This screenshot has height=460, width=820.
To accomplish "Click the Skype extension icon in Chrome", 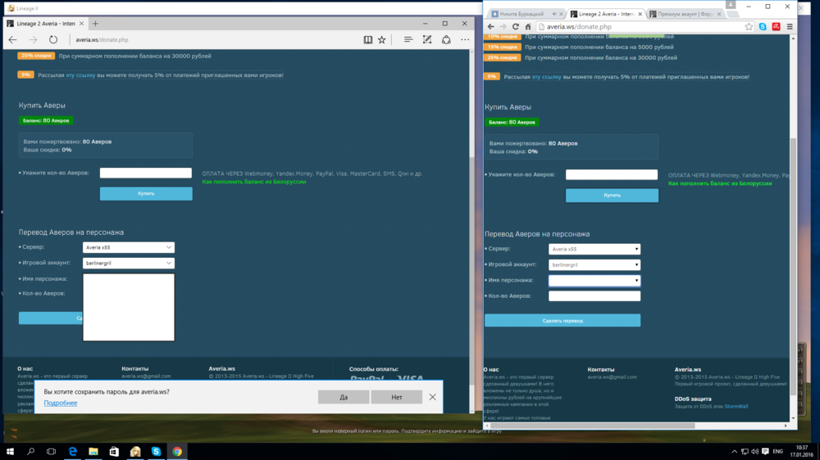I will pos(763,27).
